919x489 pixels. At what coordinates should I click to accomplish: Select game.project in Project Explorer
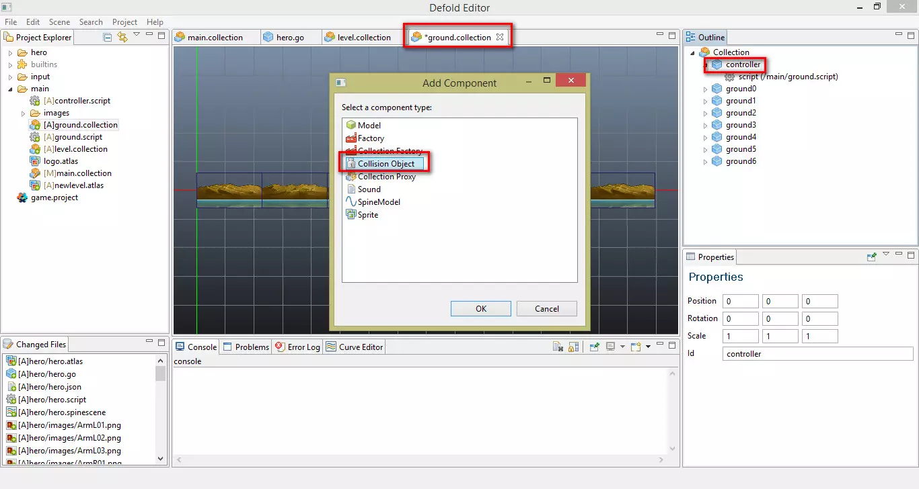click(54, 197)
